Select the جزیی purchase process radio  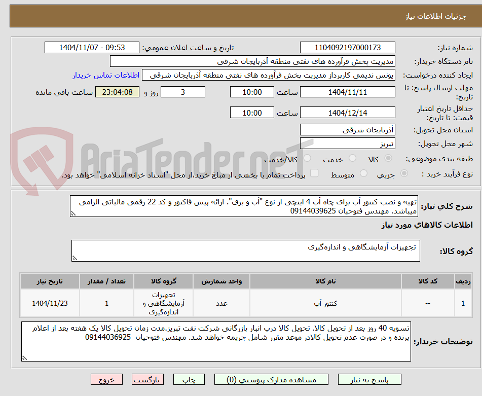[x=404, y=173]
